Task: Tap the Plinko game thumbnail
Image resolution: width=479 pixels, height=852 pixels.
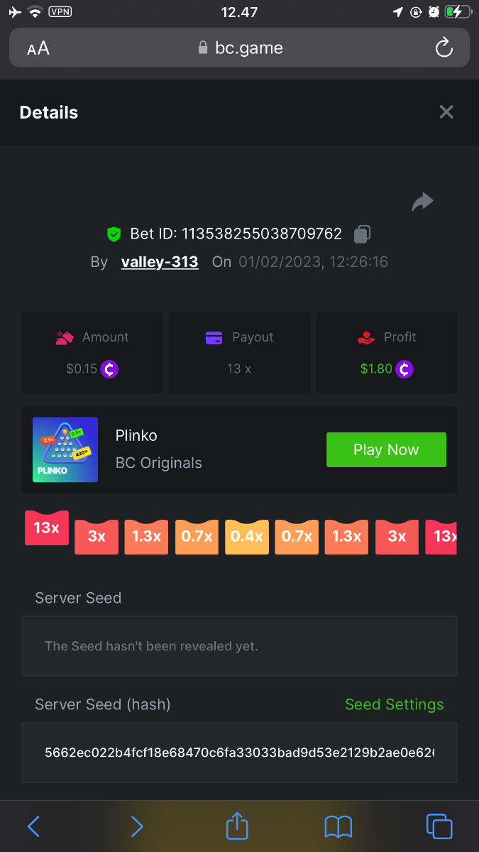Action: click(65, 449)
